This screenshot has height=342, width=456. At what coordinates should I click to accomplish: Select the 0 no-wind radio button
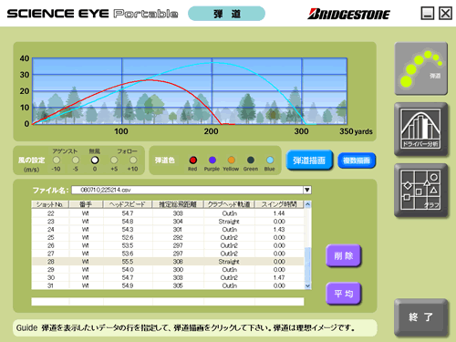pyautogui.click(x=95, y=160)
